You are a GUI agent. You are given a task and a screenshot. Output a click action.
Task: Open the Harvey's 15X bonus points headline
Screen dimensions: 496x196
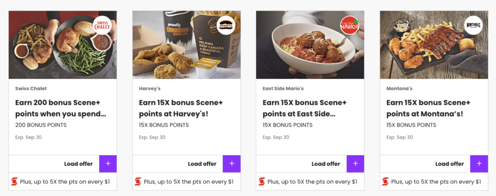pos(181,108)
